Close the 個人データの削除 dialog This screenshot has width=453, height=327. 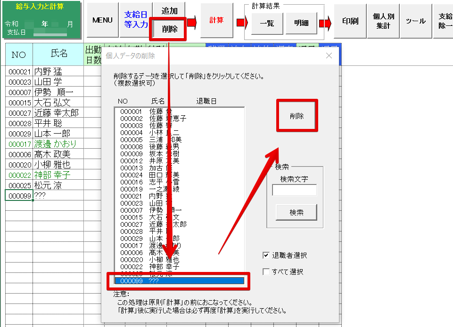pos(329,56)
